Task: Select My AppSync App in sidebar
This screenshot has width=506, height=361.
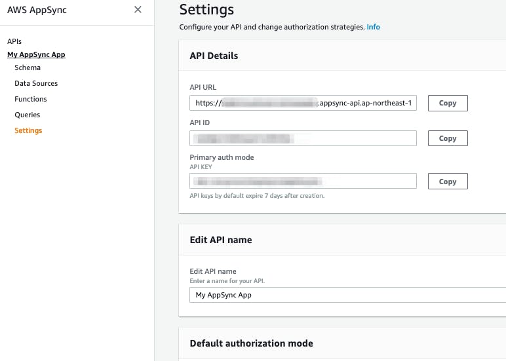Action: (x=36, y=55)
